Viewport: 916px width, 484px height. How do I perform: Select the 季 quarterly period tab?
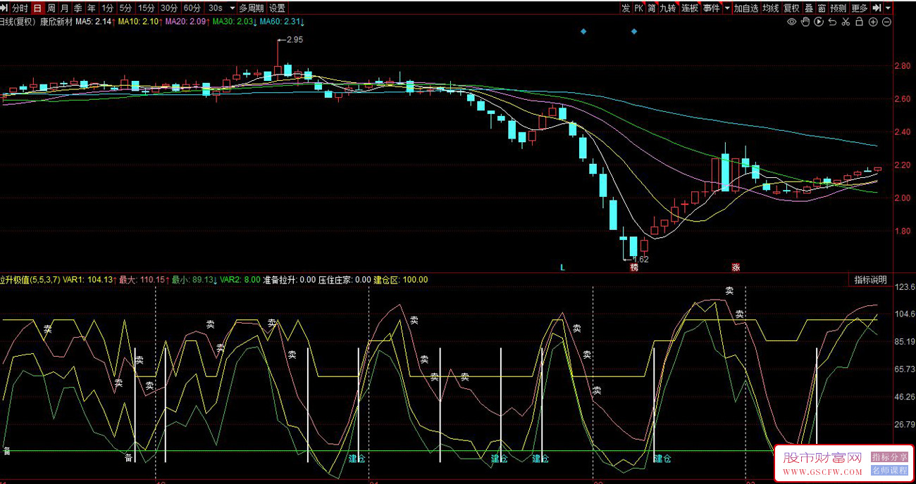tap(78, 8)
